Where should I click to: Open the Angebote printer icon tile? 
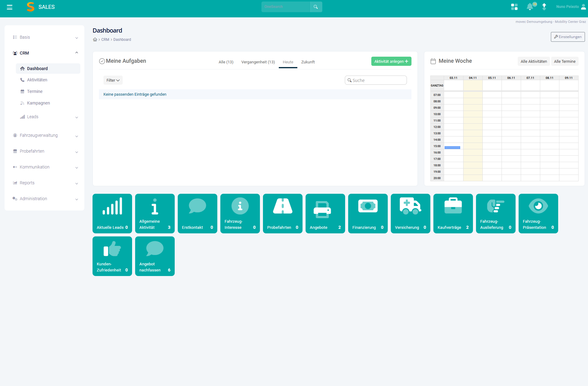pos(325,213)
